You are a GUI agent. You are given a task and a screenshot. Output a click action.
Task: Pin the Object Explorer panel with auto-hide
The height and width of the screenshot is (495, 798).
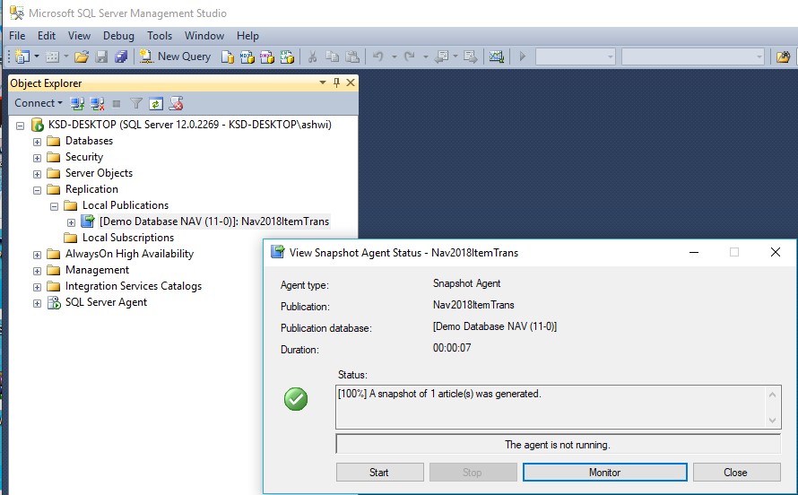tap(337, 82)
